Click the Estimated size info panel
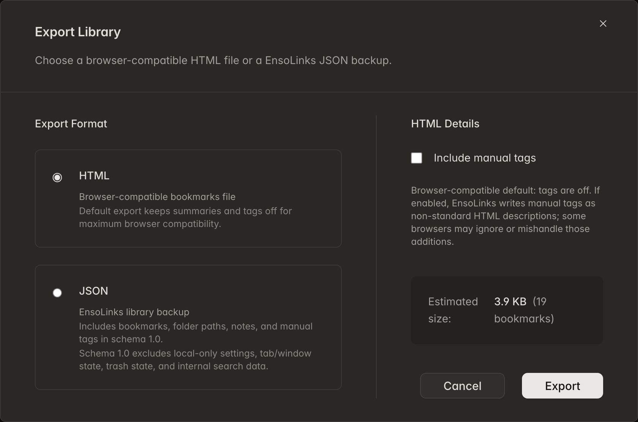 507,310
